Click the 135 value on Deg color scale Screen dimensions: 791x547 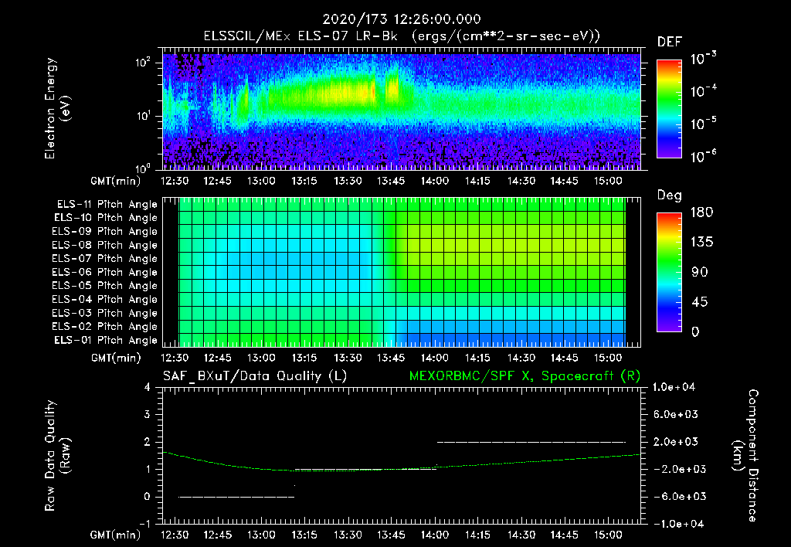point(701,243)
